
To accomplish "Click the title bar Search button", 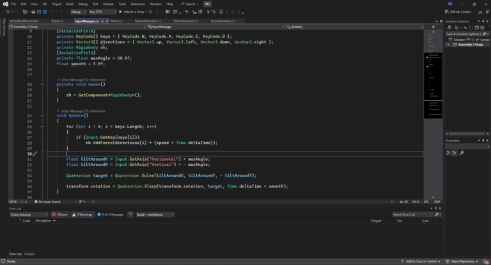I will coord(189,4).
